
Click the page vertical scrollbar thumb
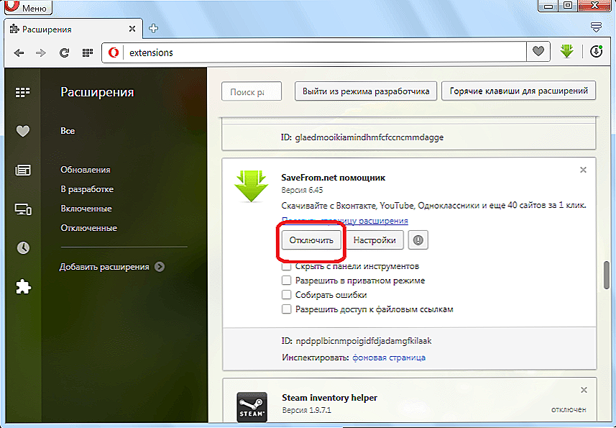coord(607,275)
